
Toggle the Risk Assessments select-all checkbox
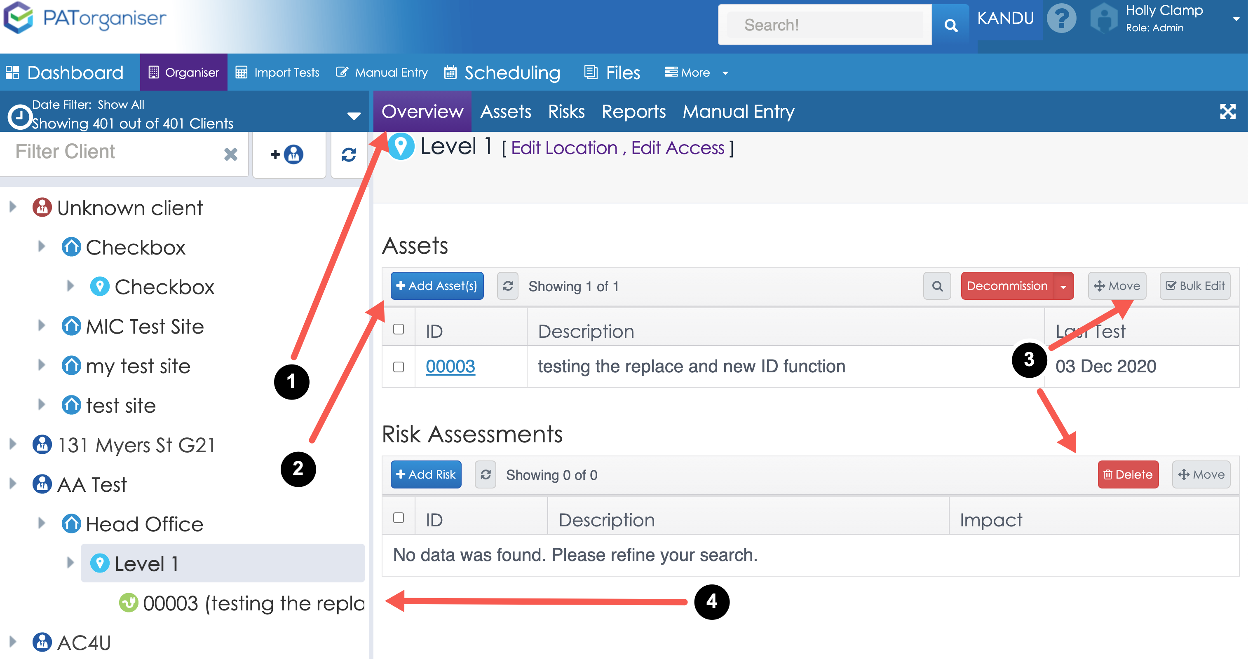click(x=398, y=518)
